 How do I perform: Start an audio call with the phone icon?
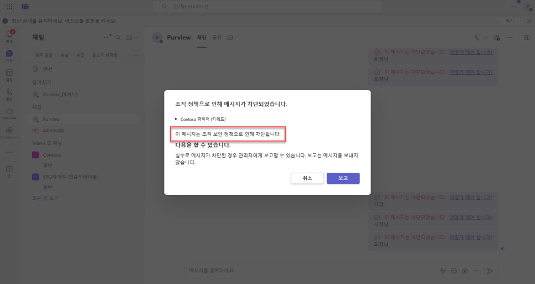pos(477,38)
